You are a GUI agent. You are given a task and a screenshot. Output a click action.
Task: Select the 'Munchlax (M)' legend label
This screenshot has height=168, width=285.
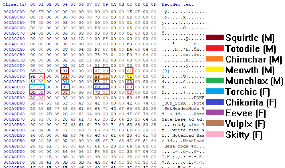click(x=254, y=81)
